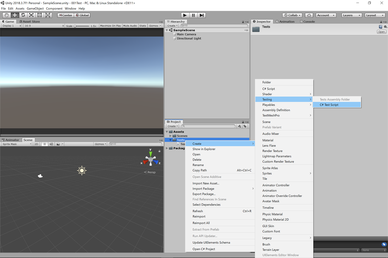The image size is (388, 258).
Task: Click the Tests folder icon in Inspector
Action: [x=256, y=29]
